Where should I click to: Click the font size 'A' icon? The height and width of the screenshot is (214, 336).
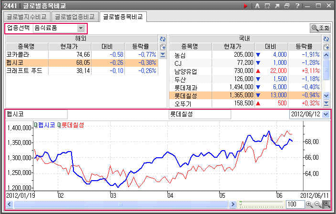click(257, 6)
